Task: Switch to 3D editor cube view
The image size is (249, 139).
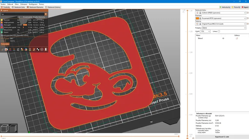Action: (x=4, y=128)
